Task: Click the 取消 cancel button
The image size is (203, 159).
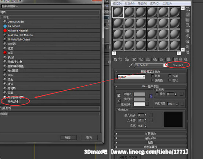Action: [x=89, y=137]
